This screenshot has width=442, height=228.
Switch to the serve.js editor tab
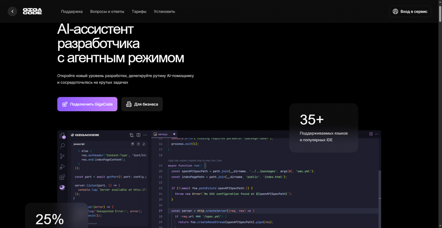pos(163,134)
